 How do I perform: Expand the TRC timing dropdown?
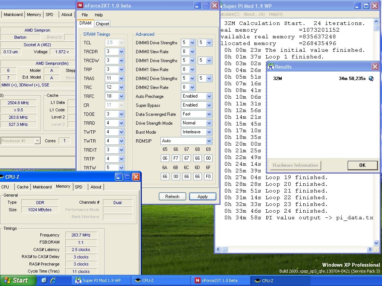[x=121, y=87]
